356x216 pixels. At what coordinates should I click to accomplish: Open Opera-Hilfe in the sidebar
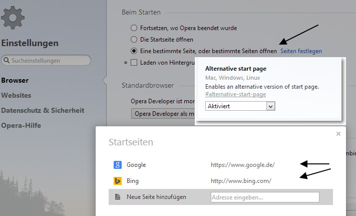[21, 125]
